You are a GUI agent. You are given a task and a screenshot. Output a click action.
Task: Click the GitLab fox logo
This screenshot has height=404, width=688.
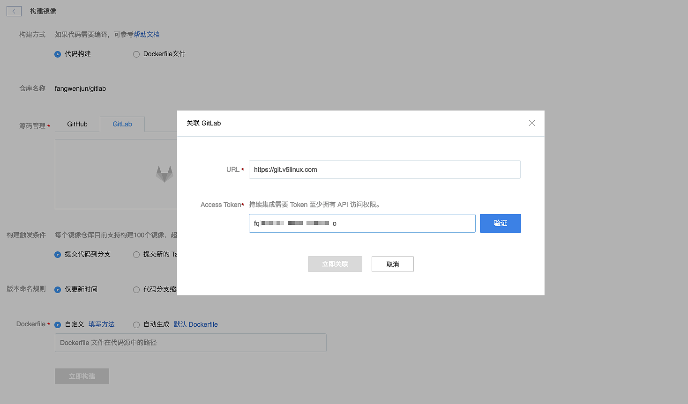click(x=165, y=174)
